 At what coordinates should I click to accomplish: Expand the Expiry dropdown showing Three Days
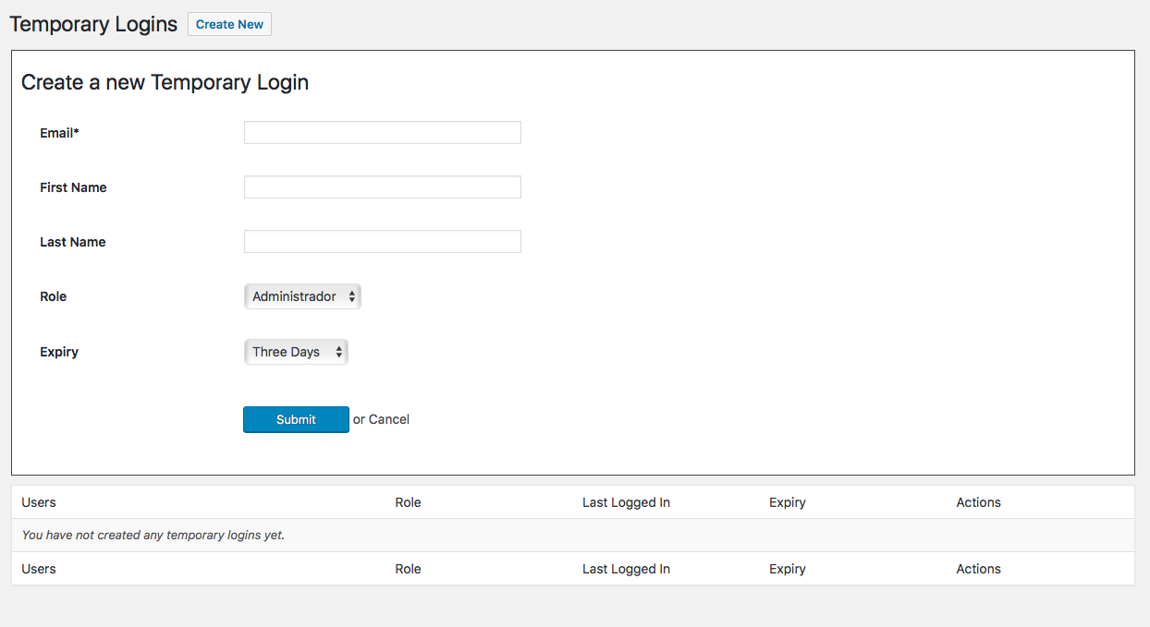click(296, 352)
